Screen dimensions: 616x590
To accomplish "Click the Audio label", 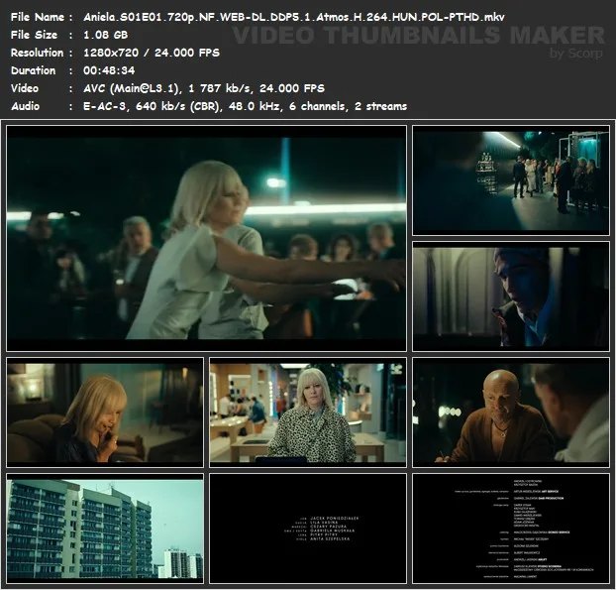I will point(25,106).
